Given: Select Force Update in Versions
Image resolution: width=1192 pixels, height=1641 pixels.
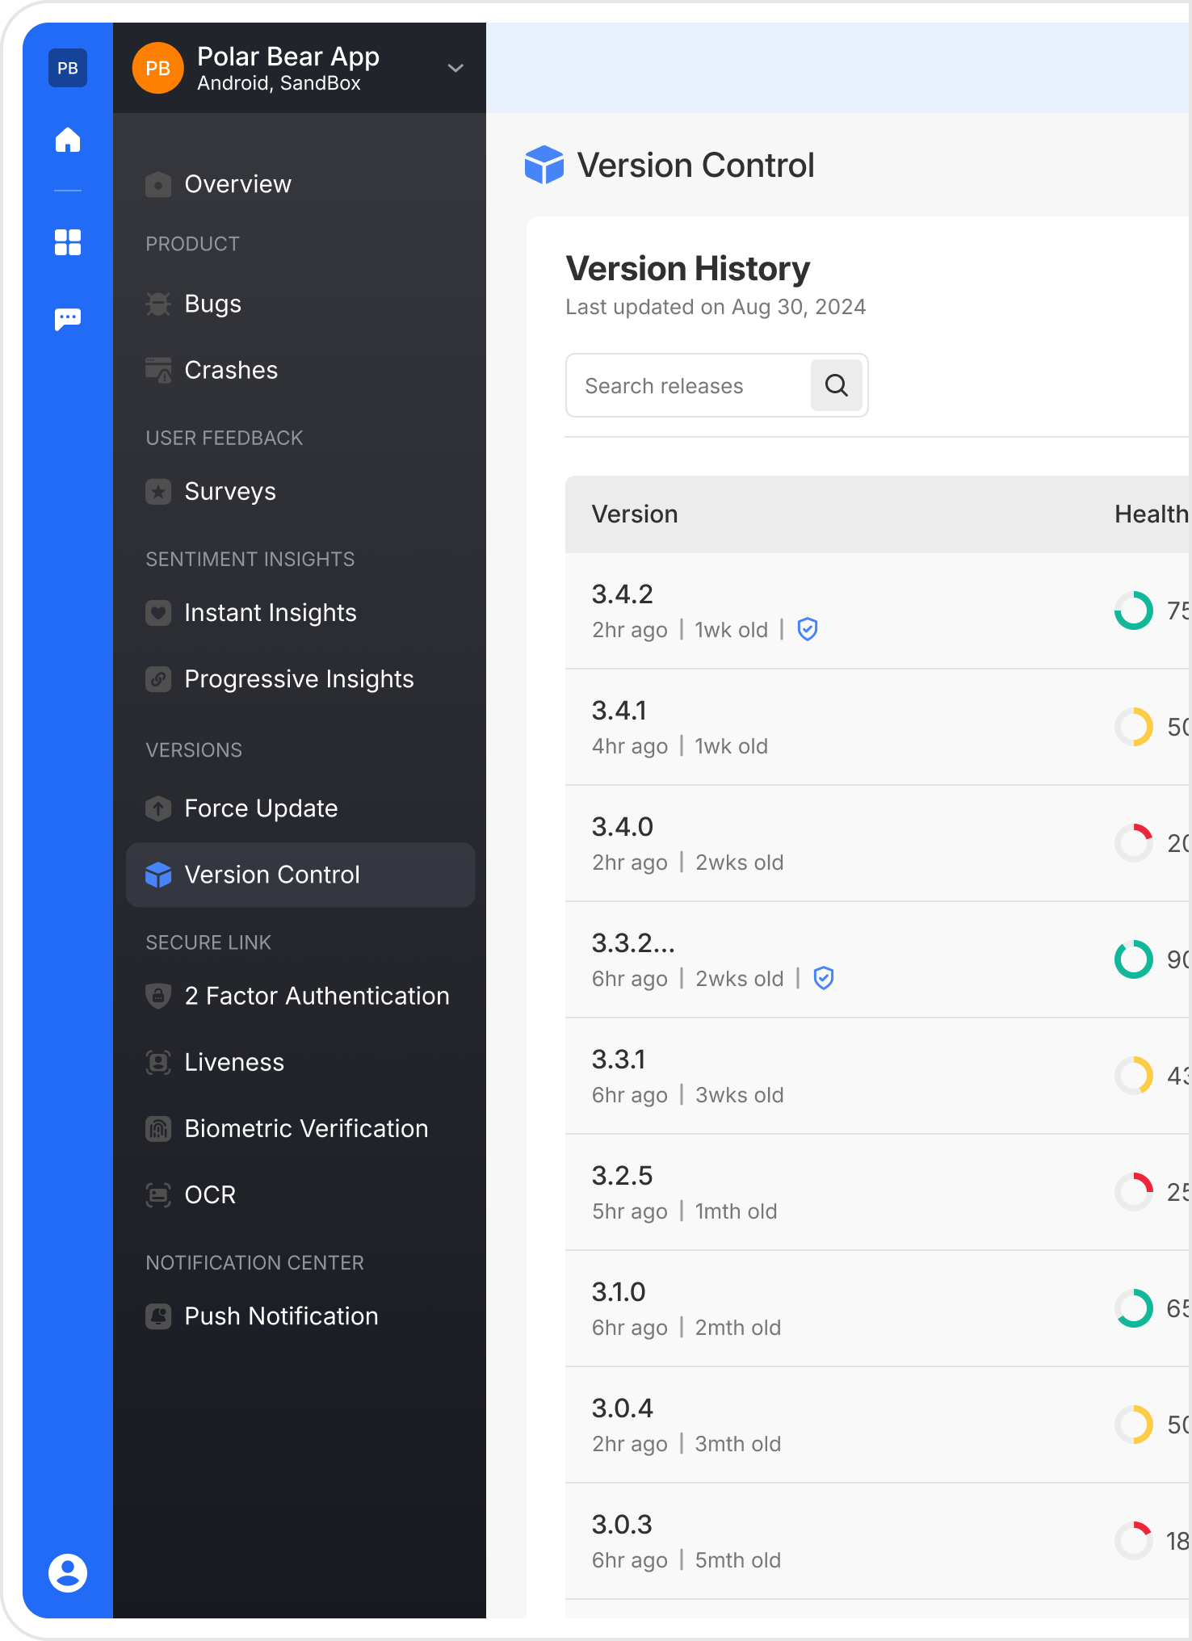Looking at the screenshot, I should point(261,808).
